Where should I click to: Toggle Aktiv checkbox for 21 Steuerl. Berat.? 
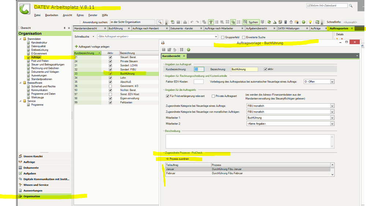point(110,57)
